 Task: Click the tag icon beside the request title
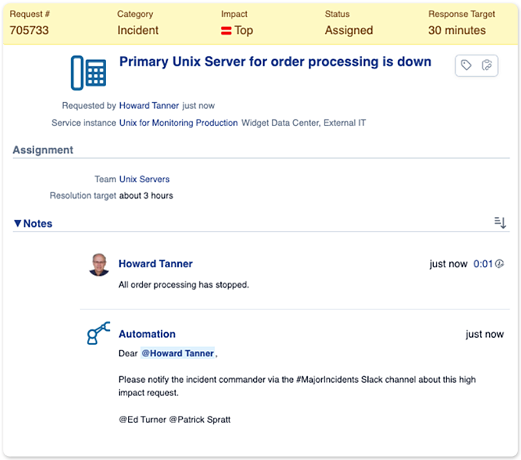coord(466,65)
